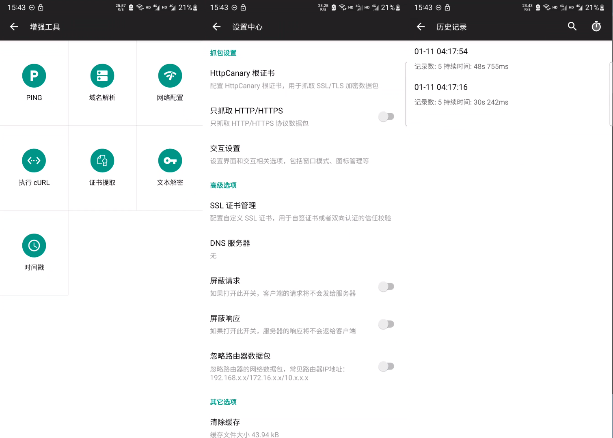613x438 pixels.
Task: Tap the search icon in 历史记录
Action: tap(572, 27)
